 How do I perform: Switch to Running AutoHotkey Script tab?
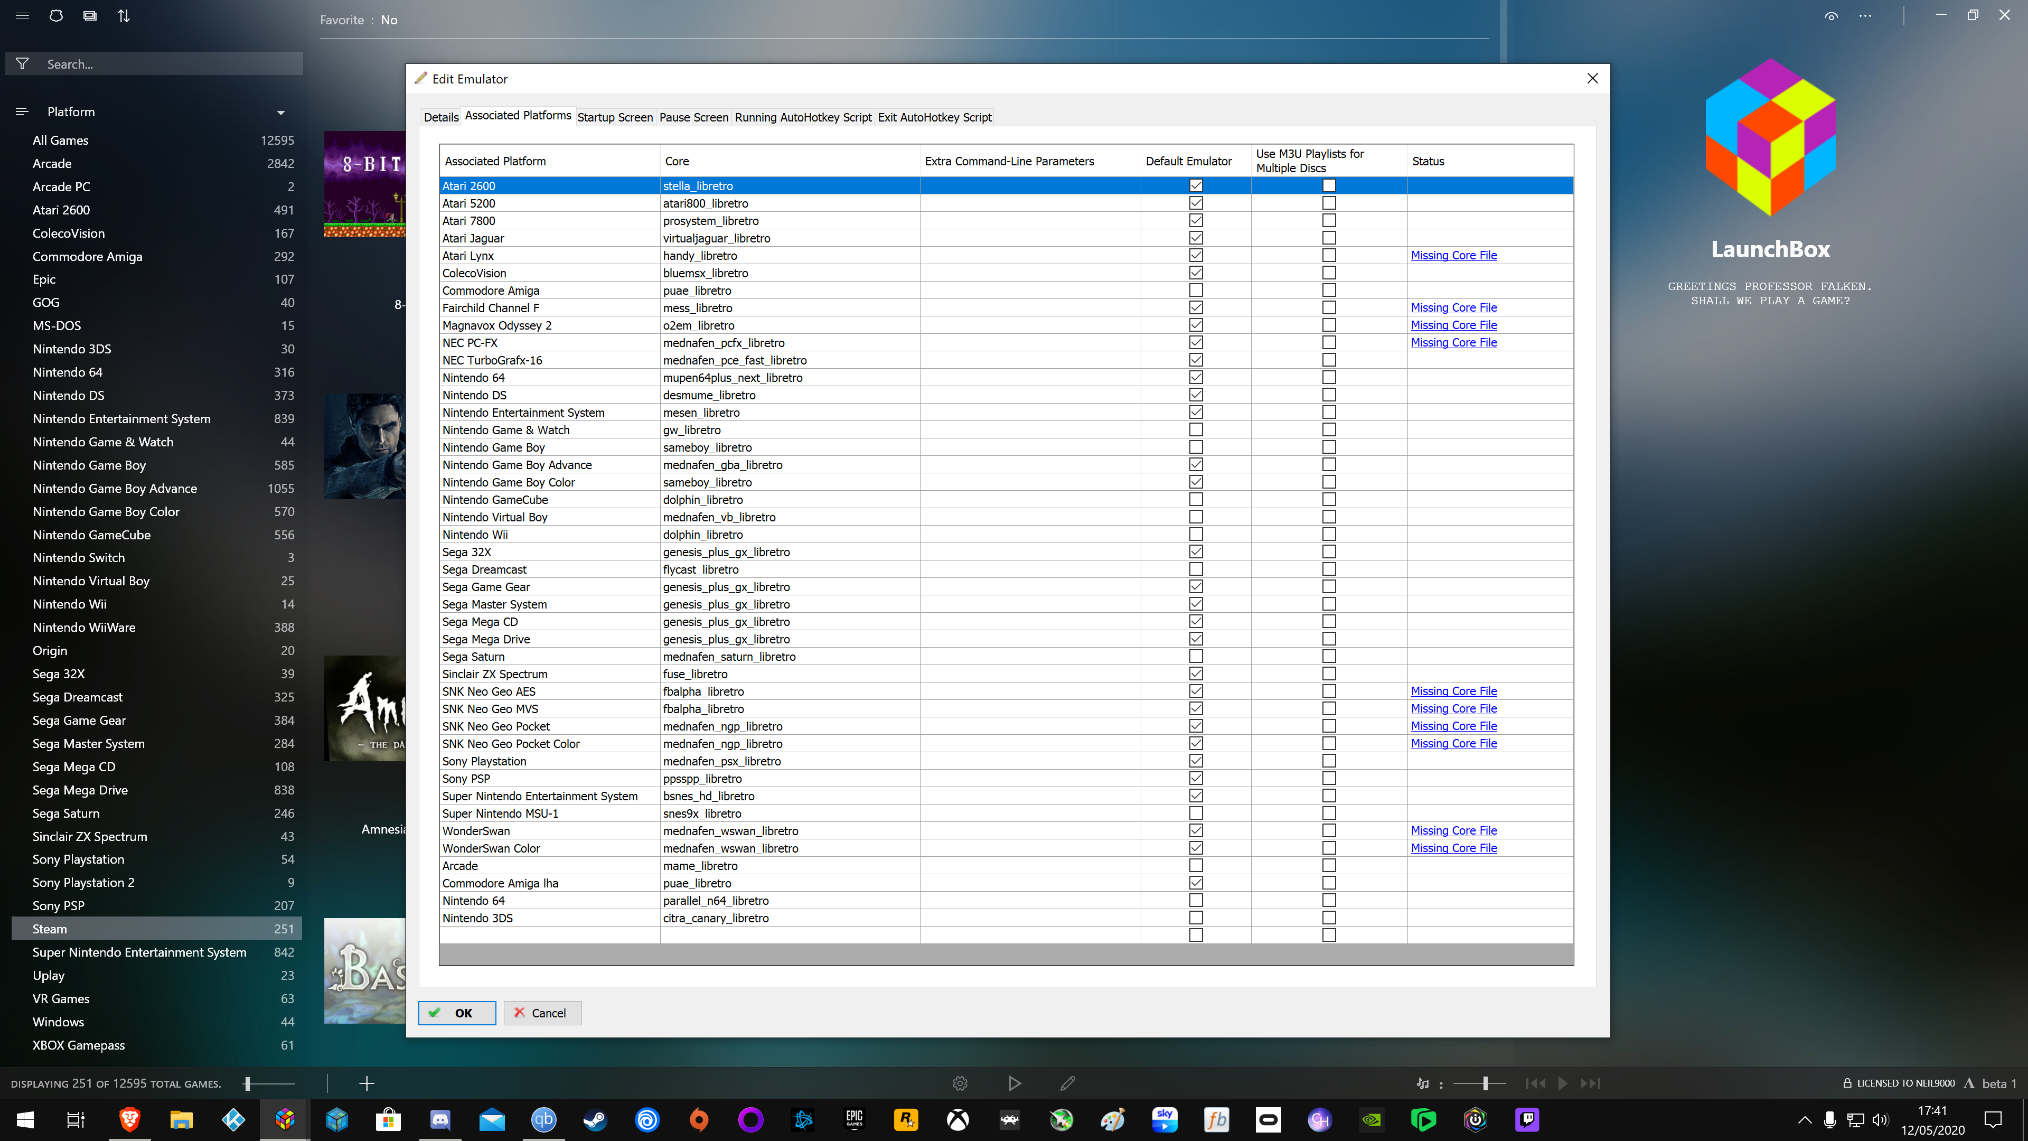tap(803, 117)
